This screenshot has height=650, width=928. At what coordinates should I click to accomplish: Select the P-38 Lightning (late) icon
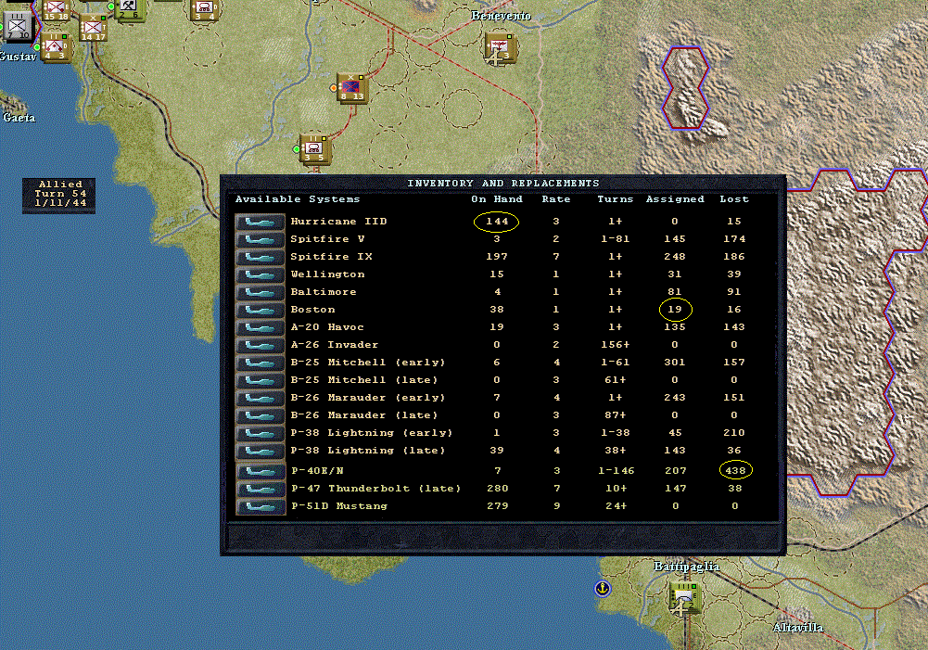click(261, 451)
